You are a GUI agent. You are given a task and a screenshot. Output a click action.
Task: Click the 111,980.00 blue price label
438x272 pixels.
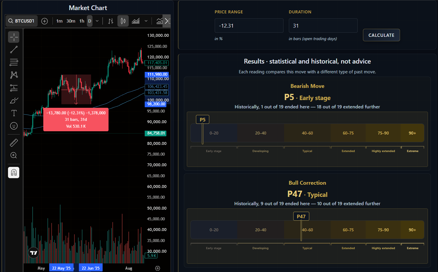point(157,75)
